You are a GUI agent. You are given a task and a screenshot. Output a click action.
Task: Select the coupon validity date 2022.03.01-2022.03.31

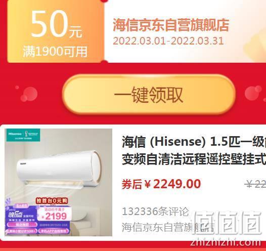(168, 41)
